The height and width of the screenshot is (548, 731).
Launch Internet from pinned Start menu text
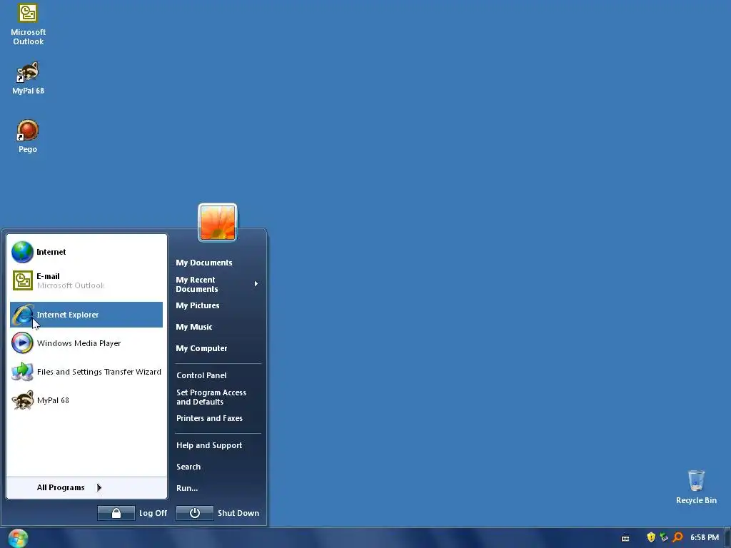[x=51, y=252]
